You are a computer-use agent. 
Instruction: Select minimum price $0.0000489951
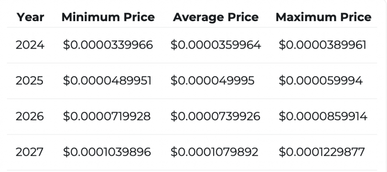click(x=107, y=81)
